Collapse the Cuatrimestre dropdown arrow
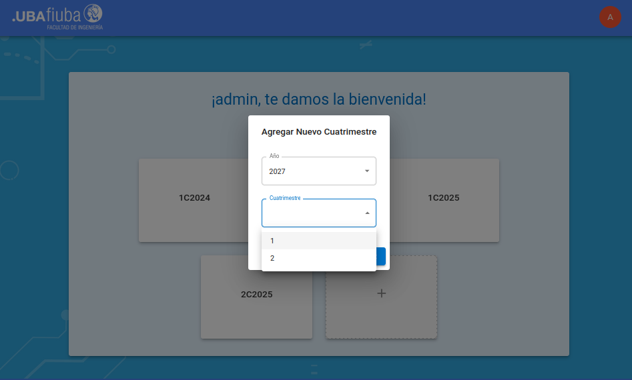The height and width of the screenshot is (380, 632). [x=367, y=213]
